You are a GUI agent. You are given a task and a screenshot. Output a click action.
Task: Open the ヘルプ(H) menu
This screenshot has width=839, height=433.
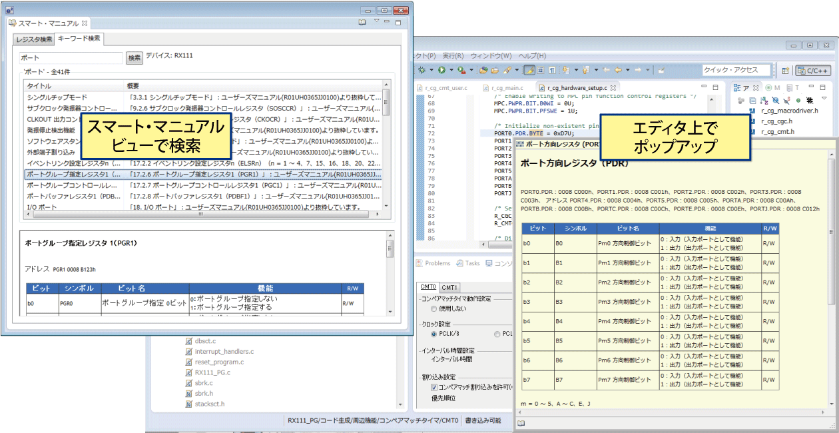tap(532, 55)
